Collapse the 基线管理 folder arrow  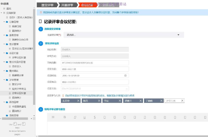point(4,102)
